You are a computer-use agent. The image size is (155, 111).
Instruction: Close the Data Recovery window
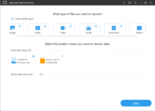[151, 3]
